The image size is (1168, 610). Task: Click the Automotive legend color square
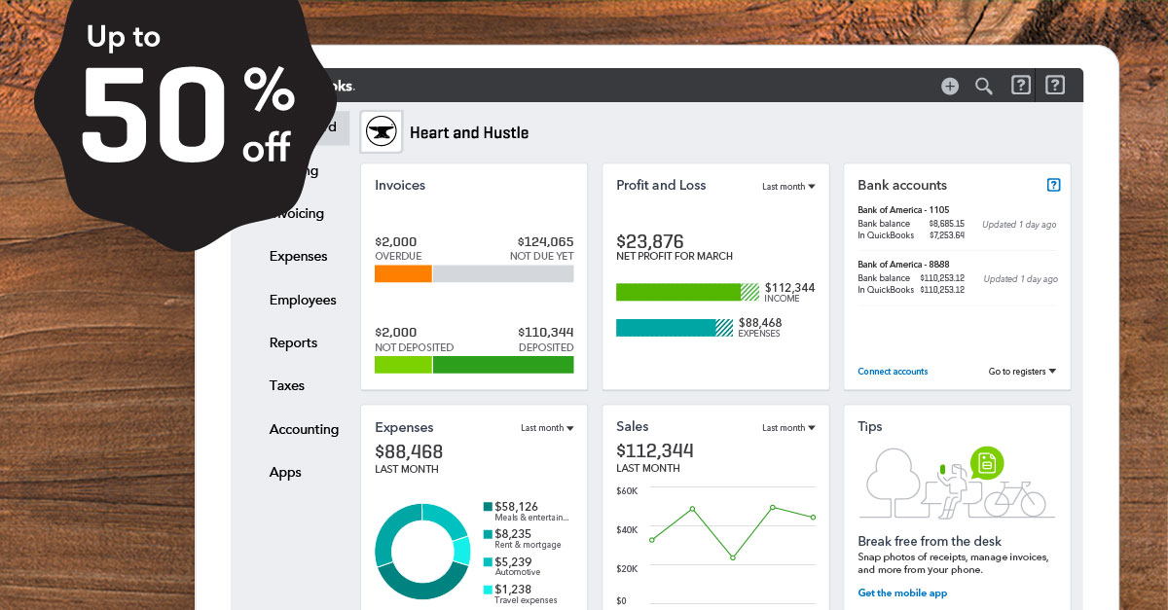tap(488, 561)
